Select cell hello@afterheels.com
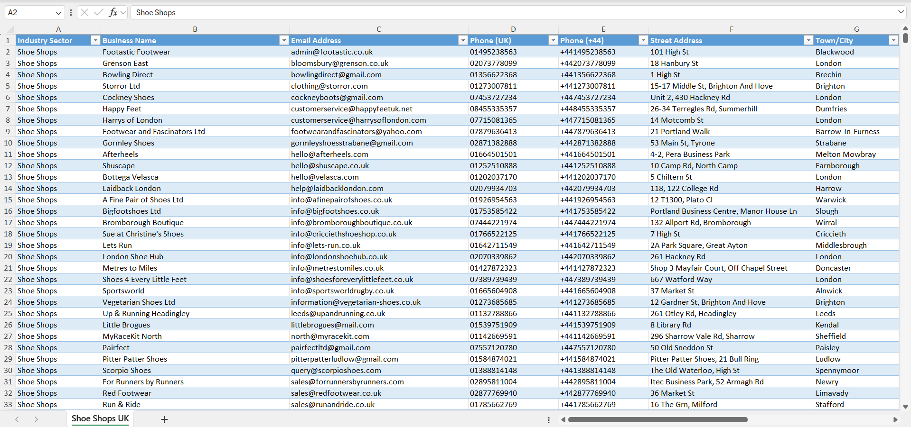This screenshot has width=911, height=427. (379, 154)
